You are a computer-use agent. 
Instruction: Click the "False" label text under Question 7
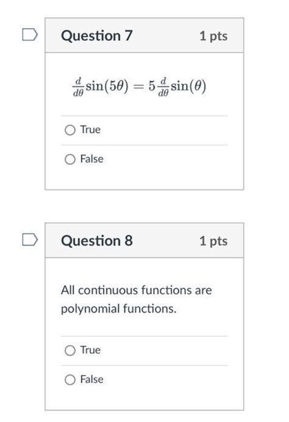92,159
